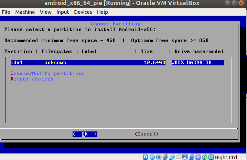Viewport: 247px width, 160px height.
Task: Click the recording status icon
Action: tap(191, 157)
